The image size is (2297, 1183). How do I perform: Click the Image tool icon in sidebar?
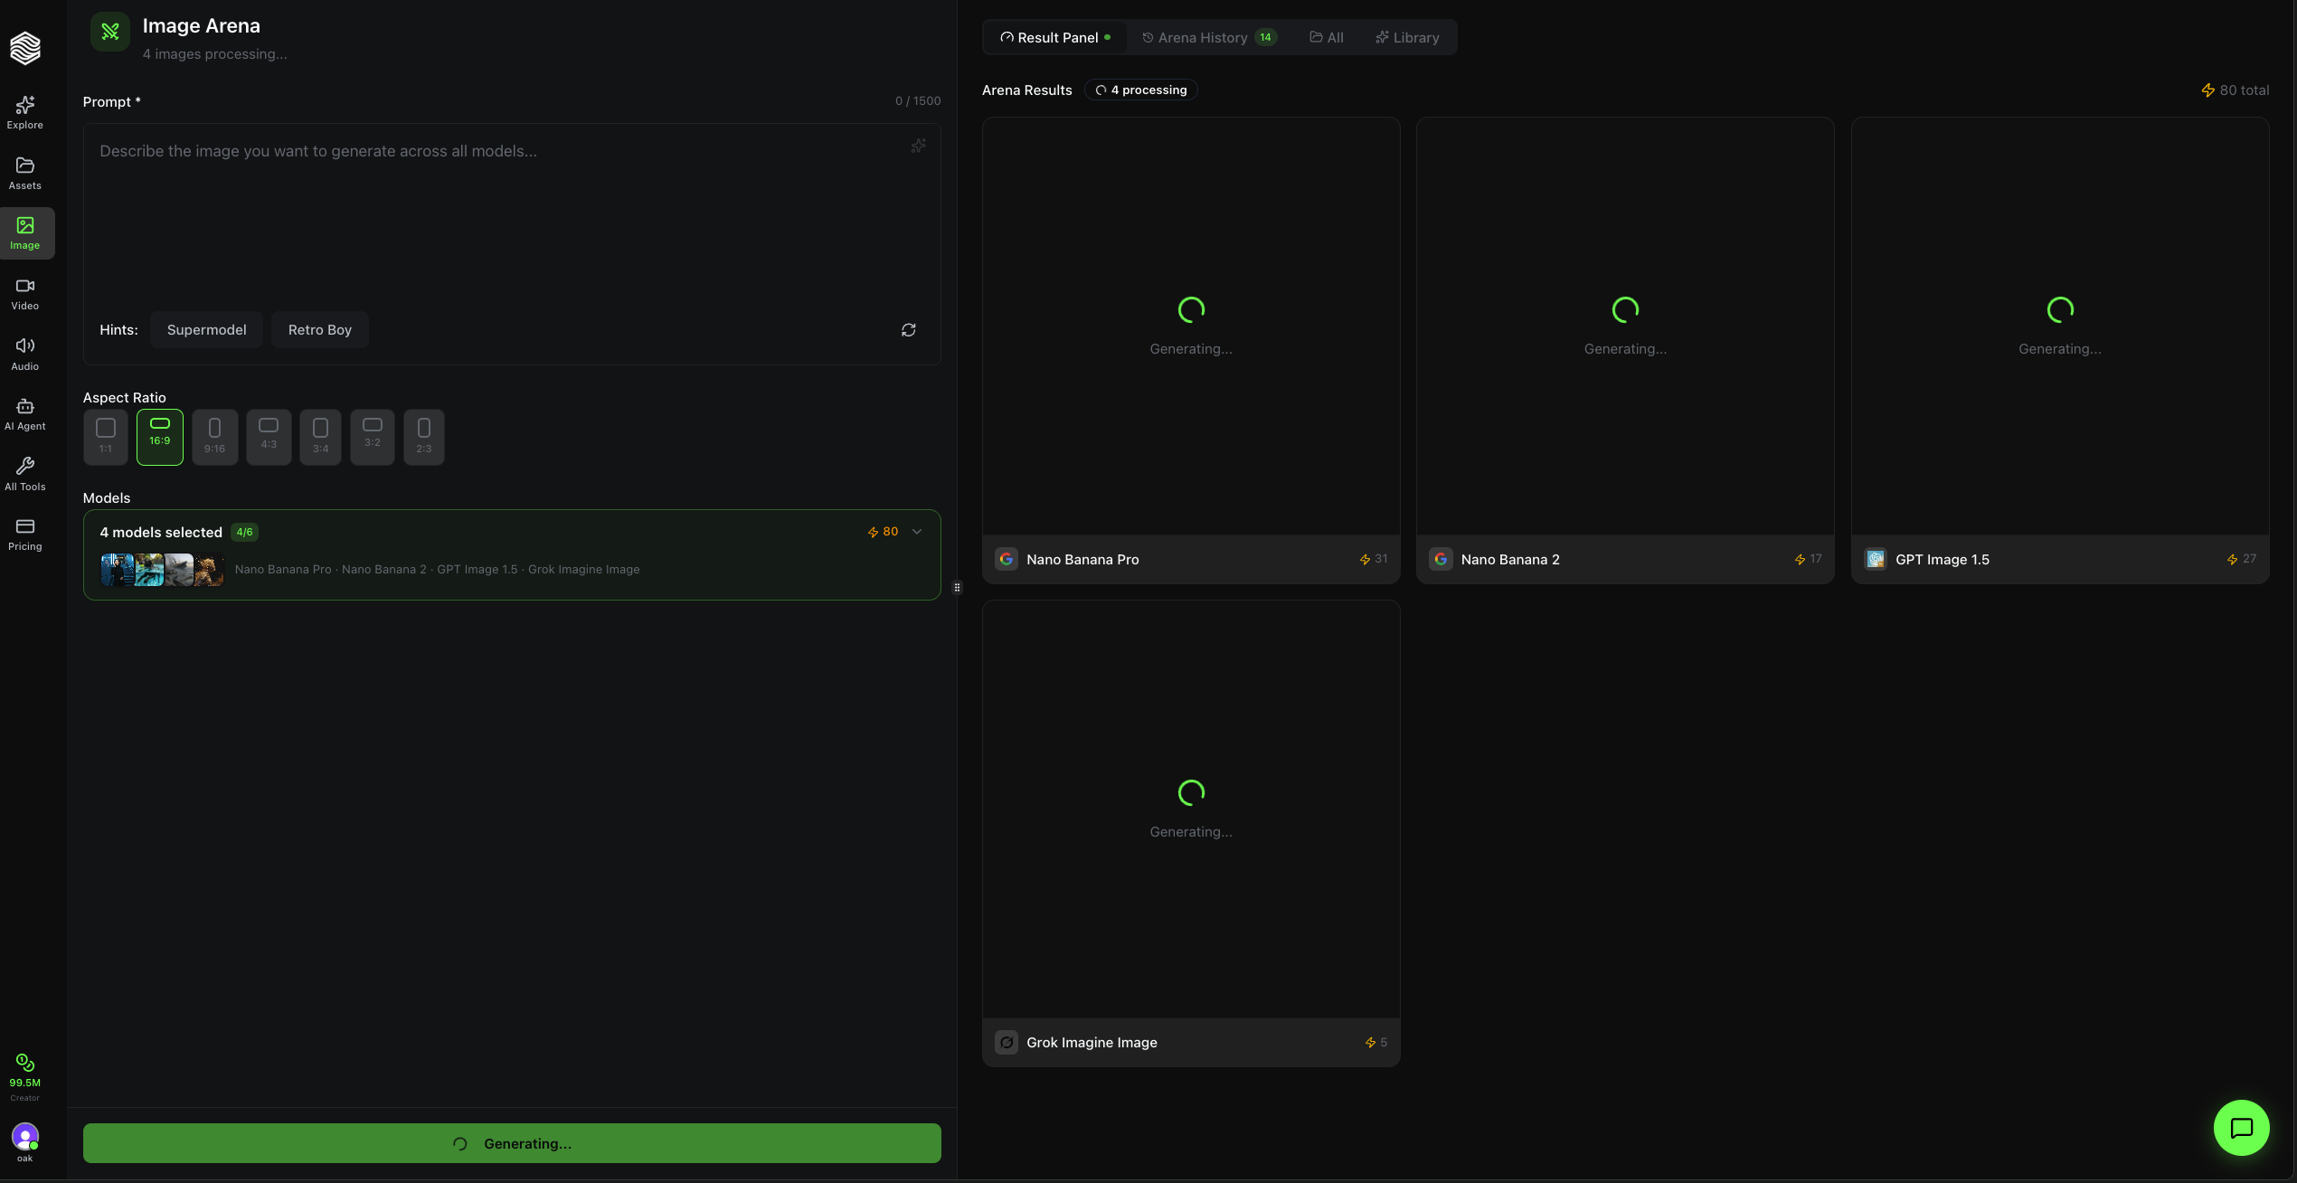coord(24,232)
